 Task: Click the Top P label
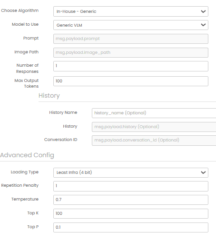(x=33, y=227)
